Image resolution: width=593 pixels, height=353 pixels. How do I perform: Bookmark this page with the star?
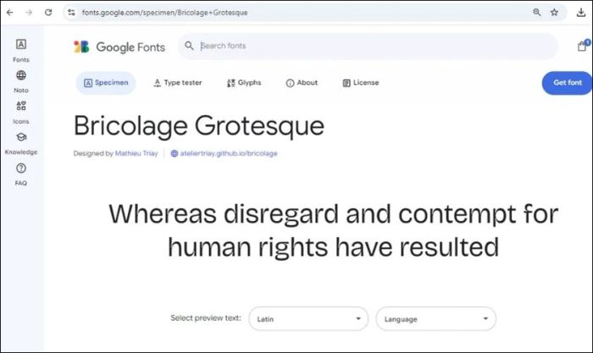click(x=554, y=13)
